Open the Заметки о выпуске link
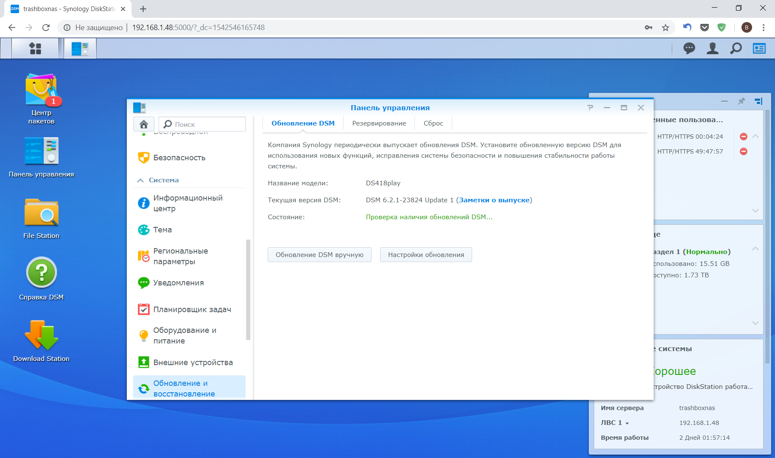Image resolution: width=775 pixels, height=458 pixels. click(x=494, y=200)
